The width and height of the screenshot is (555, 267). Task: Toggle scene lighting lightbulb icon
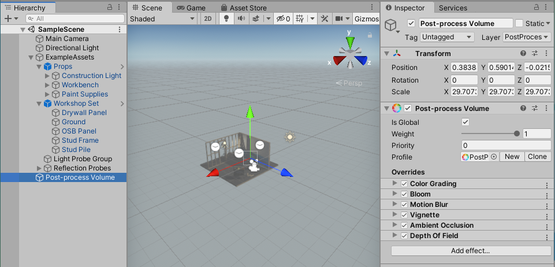pyautogui.click(x=226, y=18)
